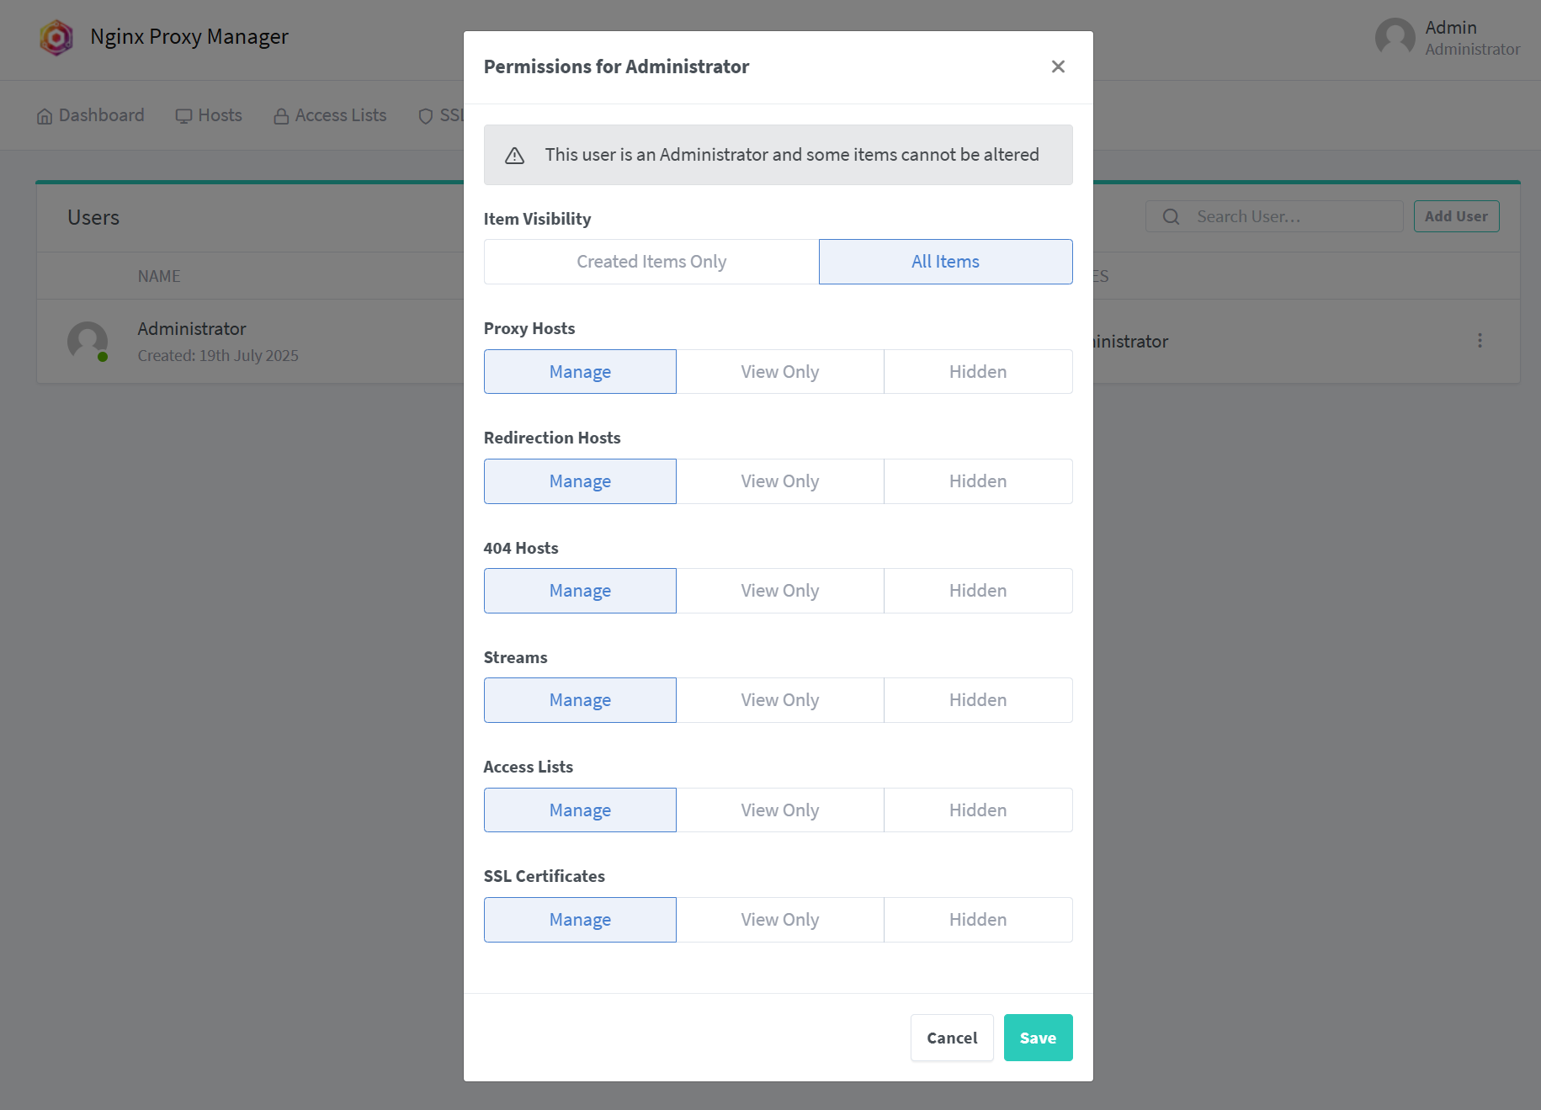Save the permission changes

pos(1038,1038)
